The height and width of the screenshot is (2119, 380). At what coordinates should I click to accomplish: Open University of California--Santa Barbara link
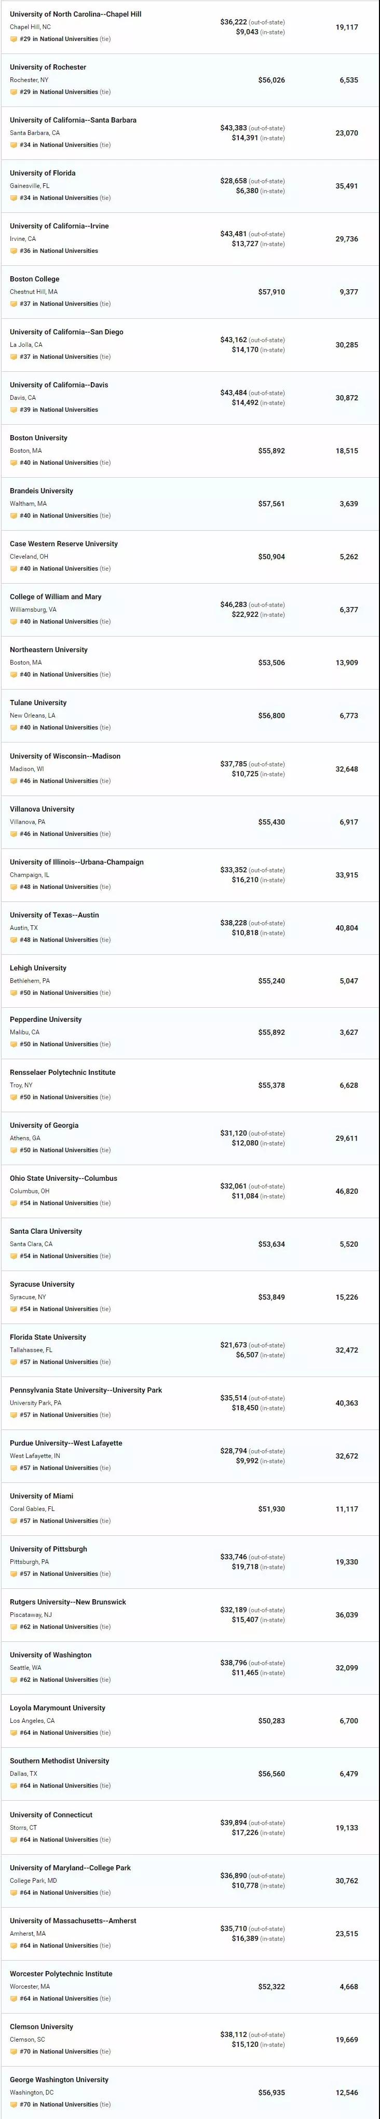pos(73,120)
